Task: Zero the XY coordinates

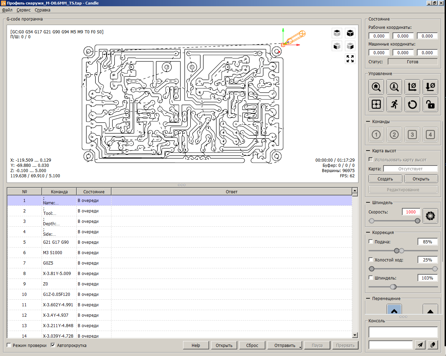Action: 412,87
